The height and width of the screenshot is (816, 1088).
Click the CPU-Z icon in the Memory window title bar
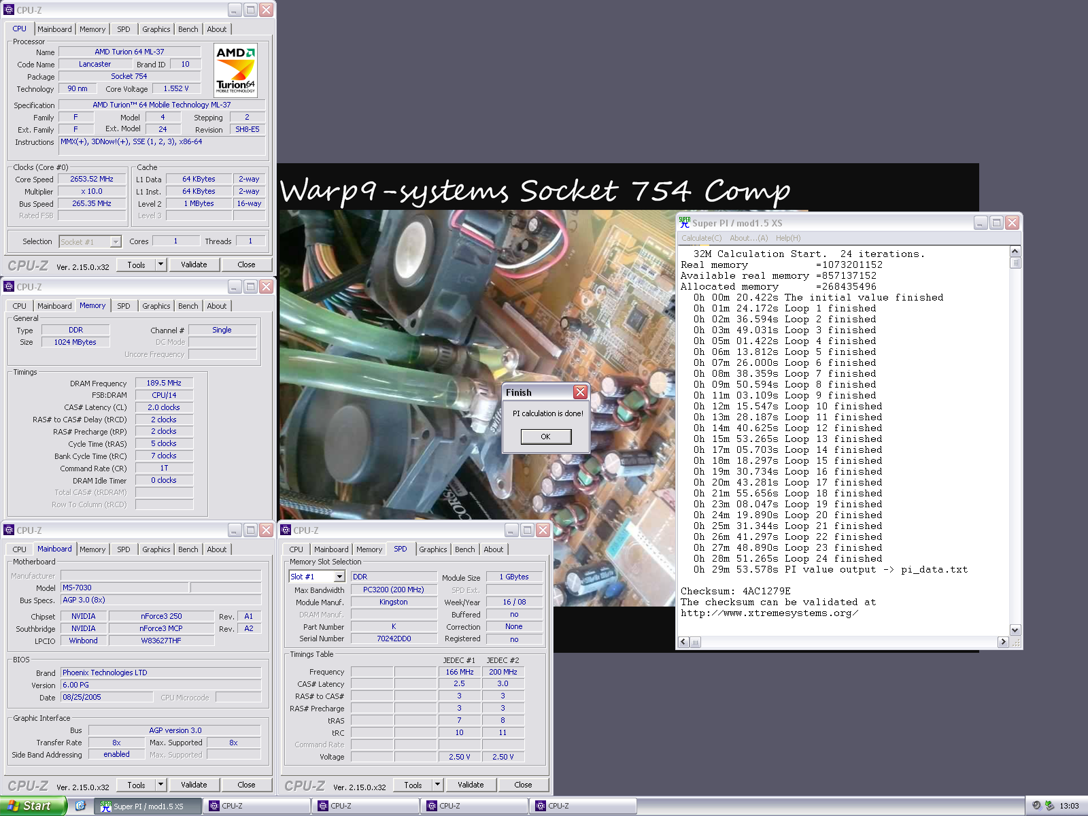[x=9, y=287]
